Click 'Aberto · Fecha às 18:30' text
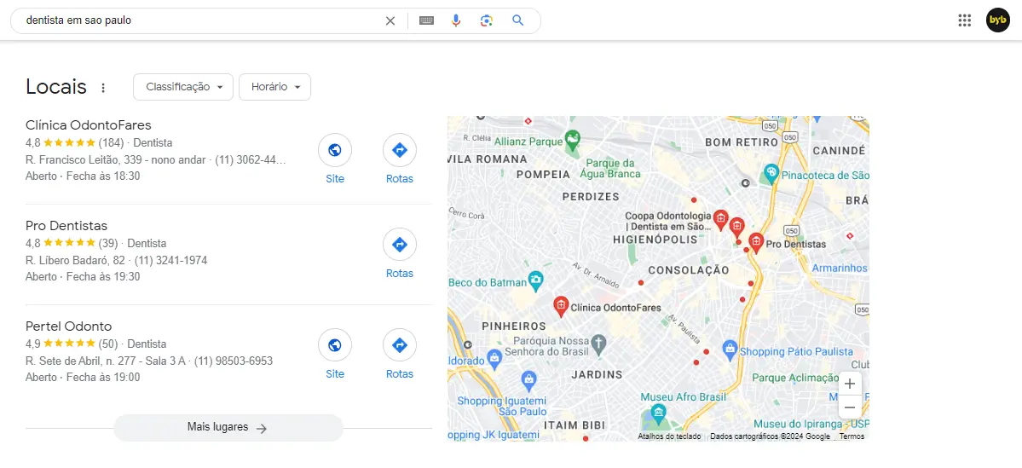 point(83,176)
